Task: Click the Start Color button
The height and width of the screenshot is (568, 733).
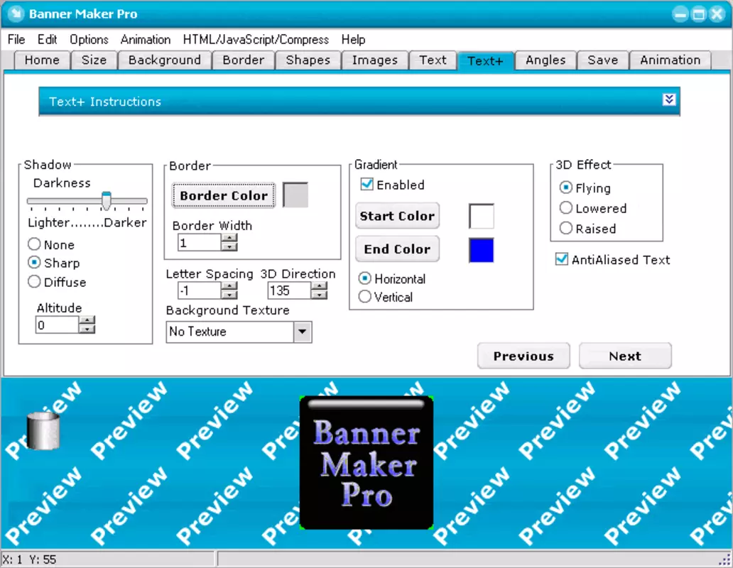Action: point(397,216)
